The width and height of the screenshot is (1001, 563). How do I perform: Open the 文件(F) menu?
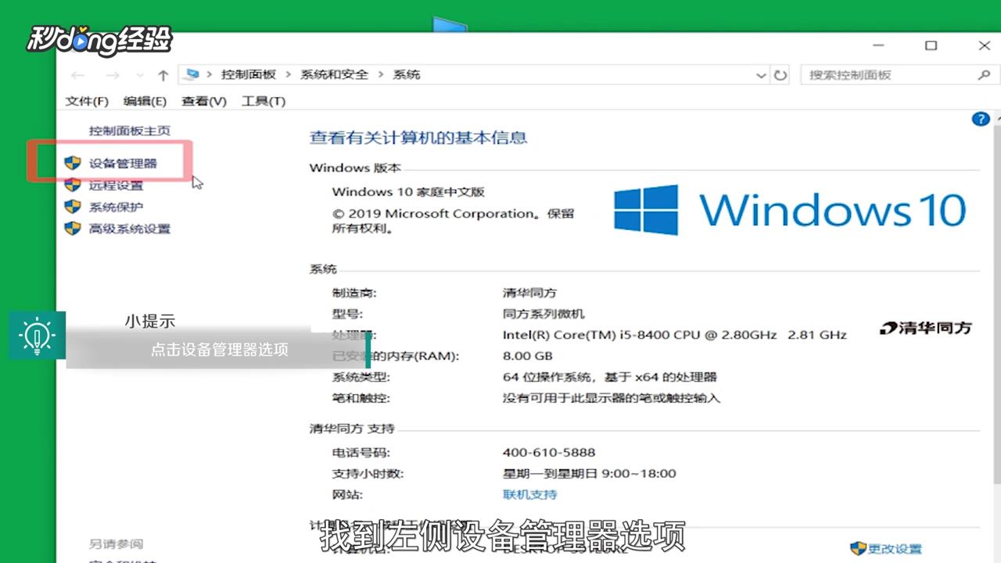pyautogui.click(x=87, y=101)
